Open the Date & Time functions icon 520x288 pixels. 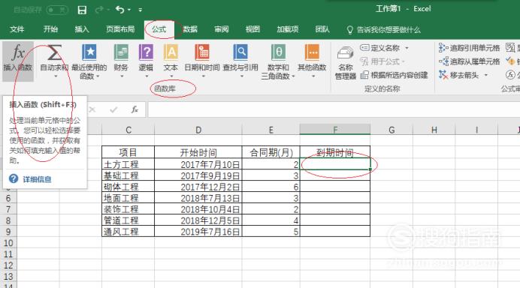(x=202, y=52)
